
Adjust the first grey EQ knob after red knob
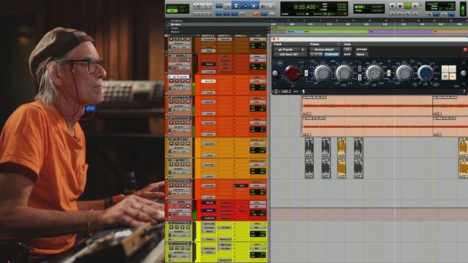pos(322,73)
